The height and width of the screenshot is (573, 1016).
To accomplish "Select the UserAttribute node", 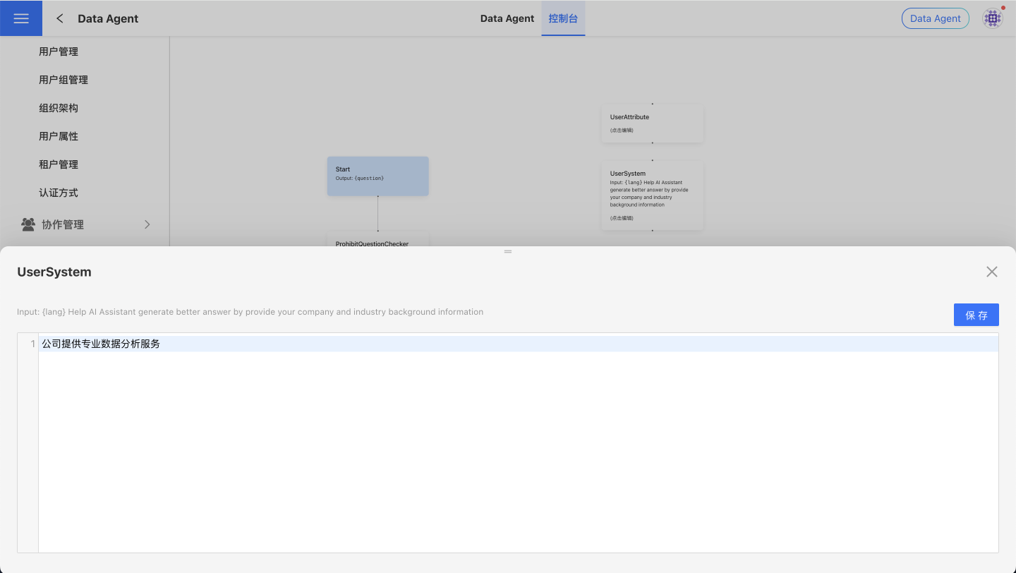I will pyautogui.click(x=652, y=123).
